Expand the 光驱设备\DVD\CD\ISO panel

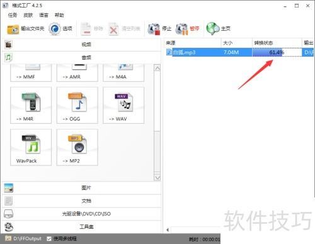pyautogui.click(x=81, y=214)
